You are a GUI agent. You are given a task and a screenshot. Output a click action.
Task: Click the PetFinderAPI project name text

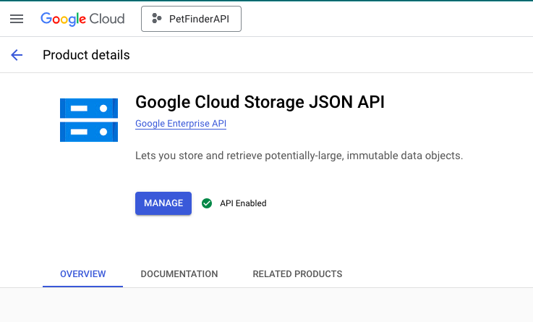pyautogui.click(x=200, y=19)
